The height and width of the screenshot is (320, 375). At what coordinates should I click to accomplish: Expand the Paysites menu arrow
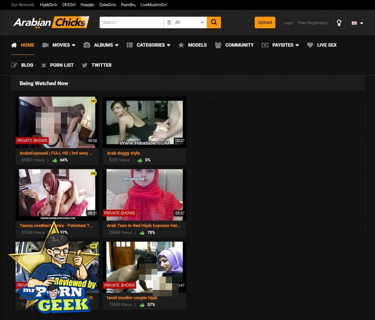click(x=297, y=45)
